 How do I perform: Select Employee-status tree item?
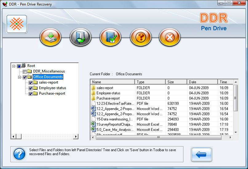click(53, 88)
